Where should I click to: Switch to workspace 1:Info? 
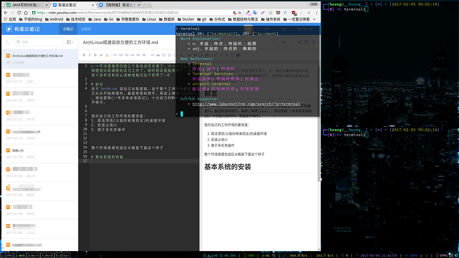click(7, 255)
